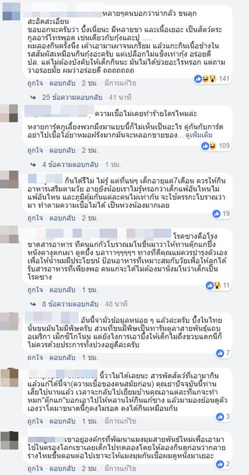The height and width of the screenshot is (475, 249).
Task: Open reactions with count 11
Action: 218,285
